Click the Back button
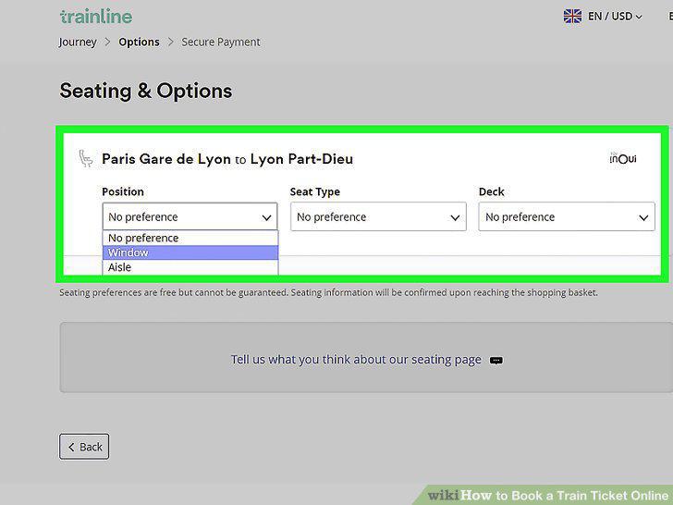673x505 pixels. point(84,447)
